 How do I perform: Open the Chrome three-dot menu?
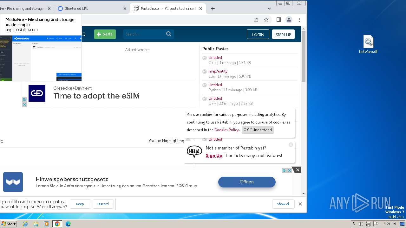[299, 20]
